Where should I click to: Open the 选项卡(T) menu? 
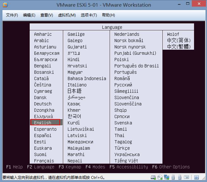(x=89, y=15)
